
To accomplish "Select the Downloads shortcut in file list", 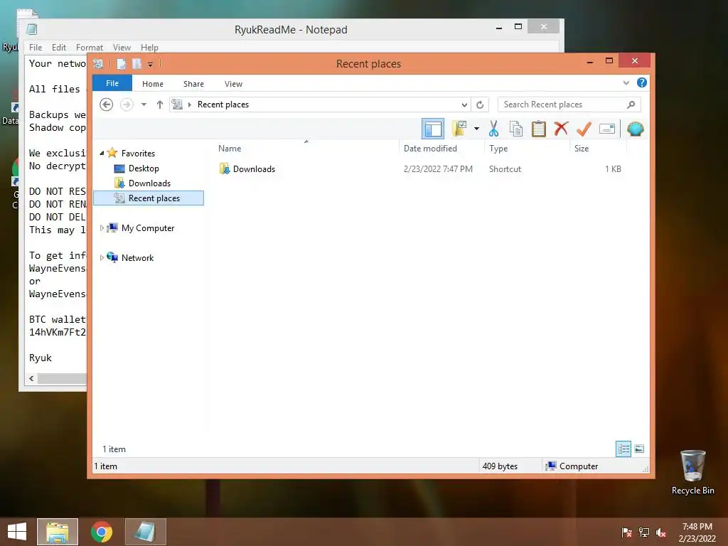I will pos(254,169).
